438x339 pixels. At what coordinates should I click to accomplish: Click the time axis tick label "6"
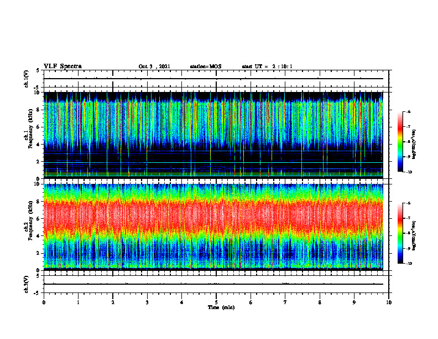pyautogui.click(x=251, y=302)
